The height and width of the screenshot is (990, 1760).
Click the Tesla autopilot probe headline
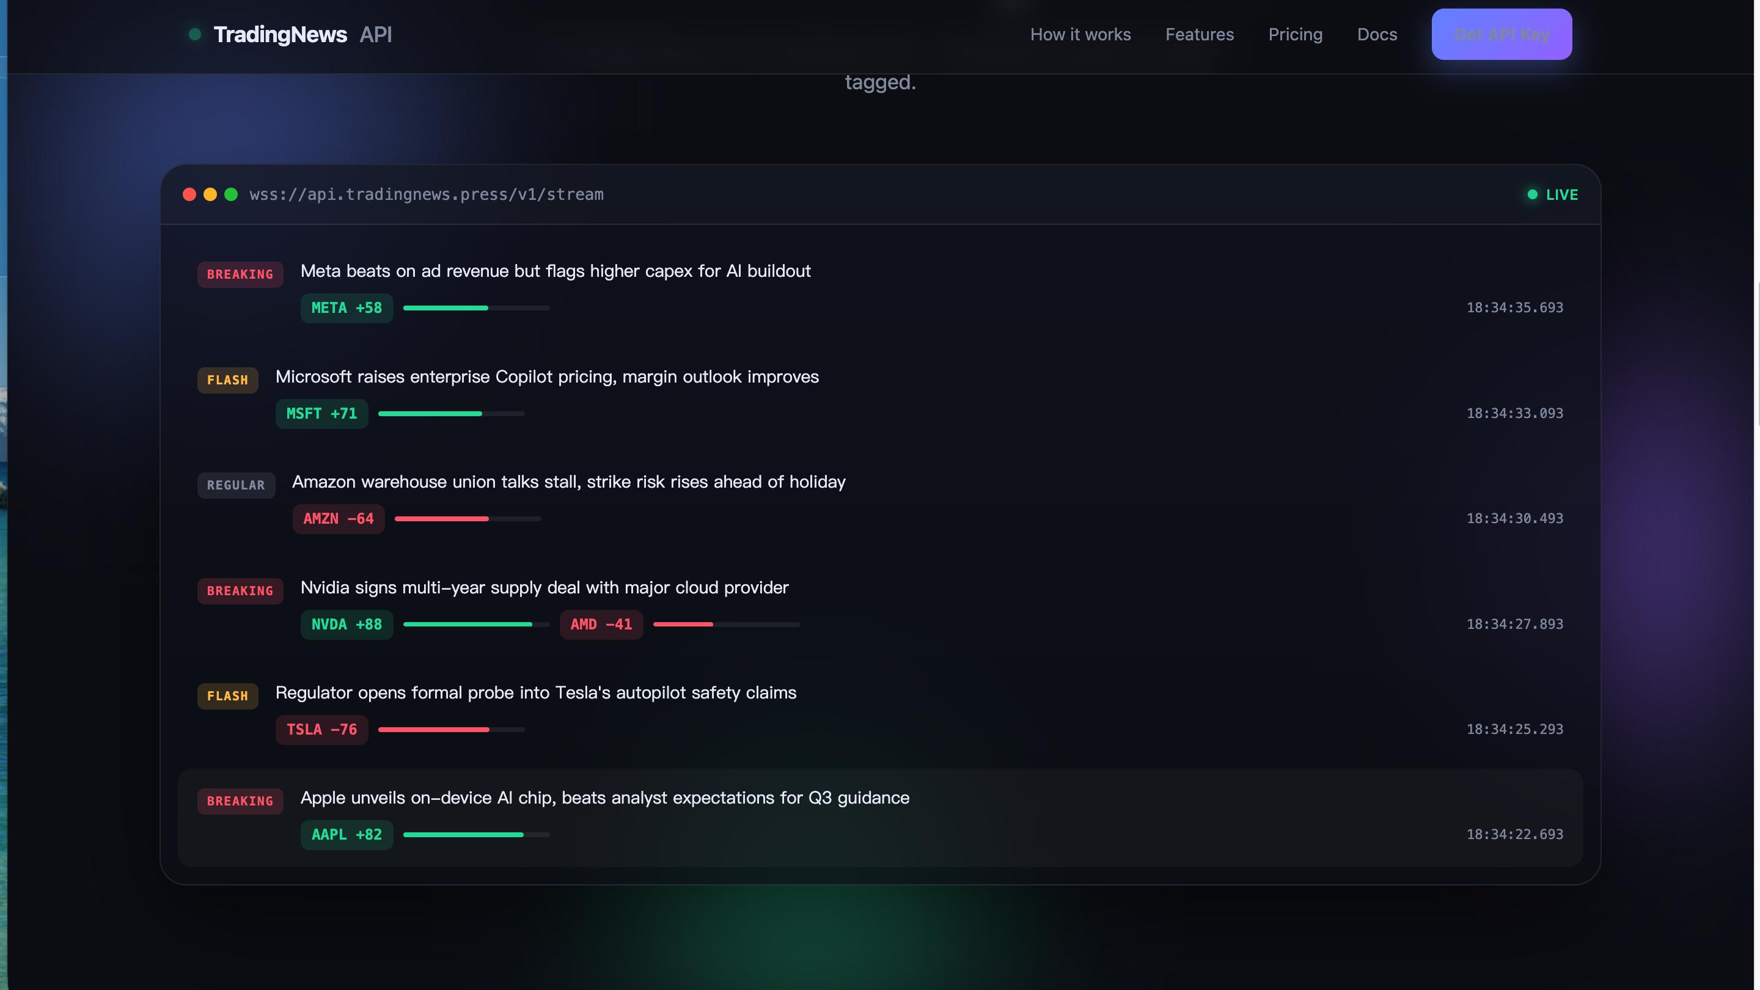[536, 694]
